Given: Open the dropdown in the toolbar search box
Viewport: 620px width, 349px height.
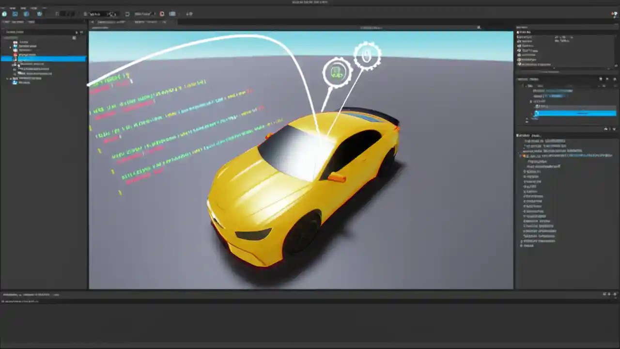Looking at the screenshot, I should click(112, 14).
